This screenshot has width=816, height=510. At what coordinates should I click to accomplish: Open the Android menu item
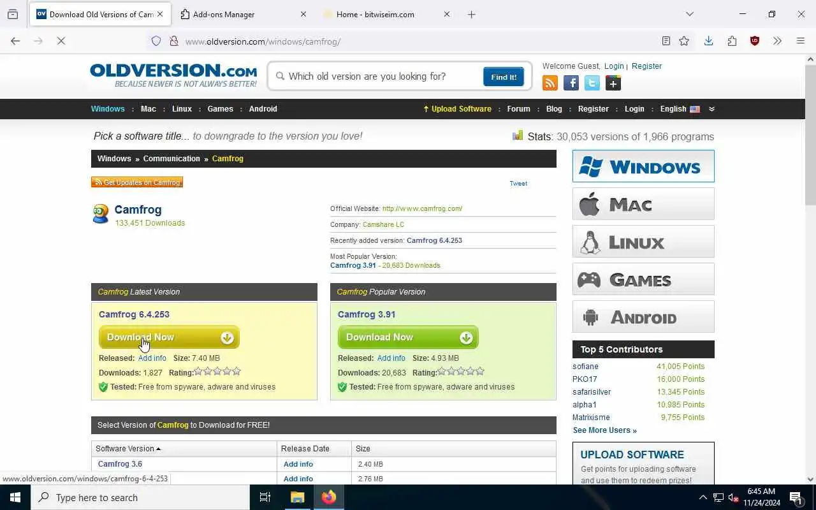[x=263, y=109]
